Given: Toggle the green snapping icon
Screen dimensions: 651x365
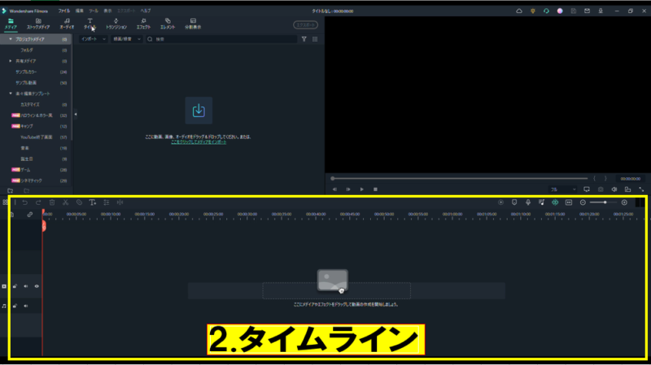Looking at the screenshot, I should tap(555, 202).
